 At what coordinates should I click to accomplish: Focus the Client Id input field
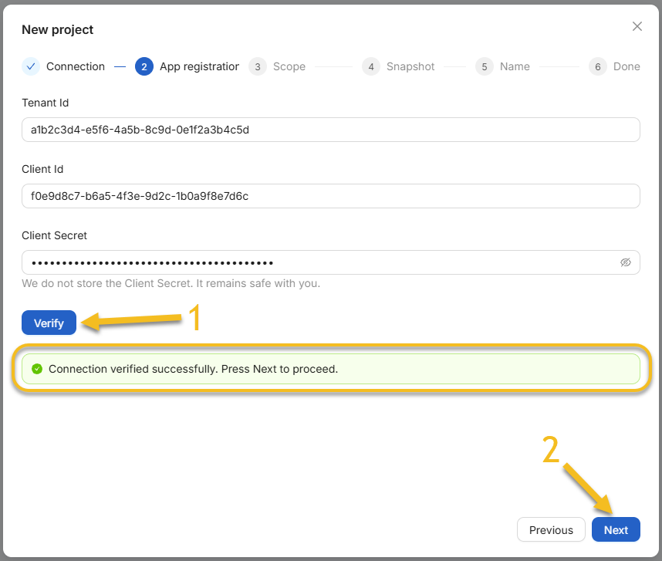(331, 196)
